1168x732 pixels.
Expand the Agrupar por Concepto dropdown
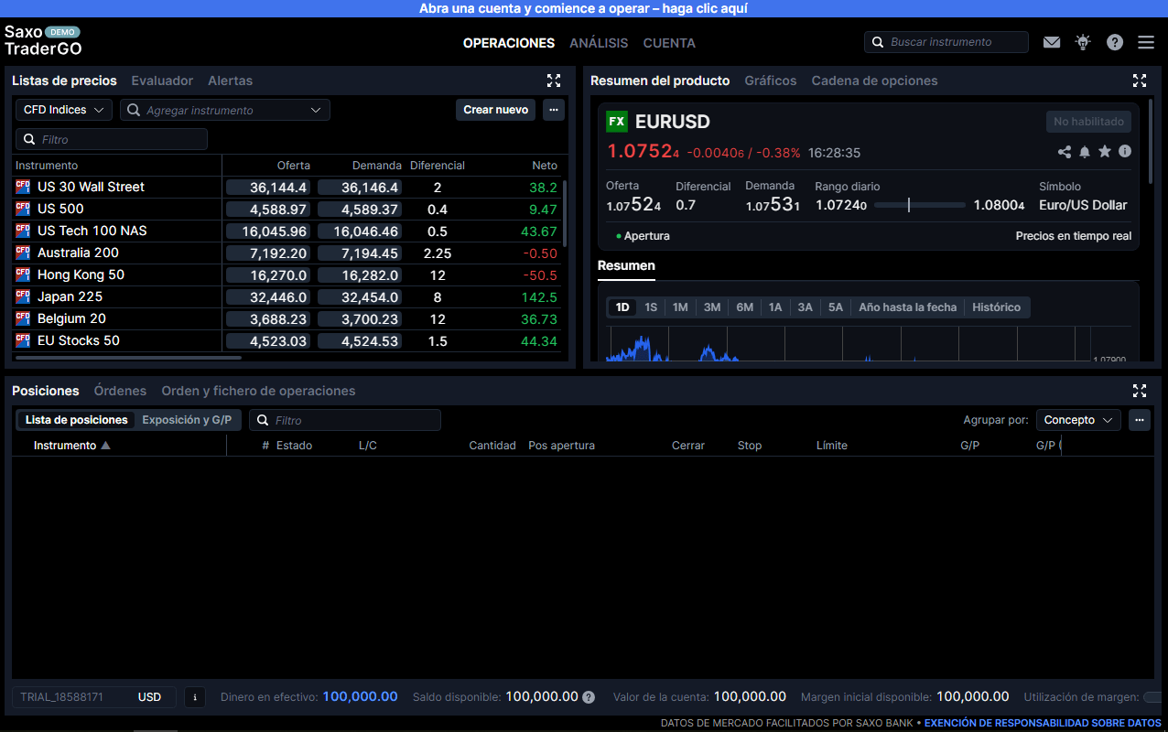click(x=1078, y=420)
